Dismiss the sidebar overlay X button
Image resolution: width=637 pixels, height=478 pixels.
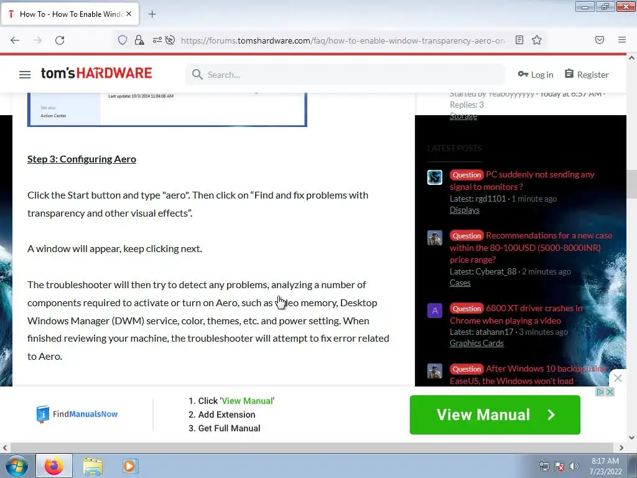[x=618, y=378]
